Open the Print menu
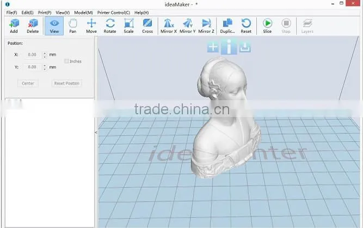The width and height of the screenshot is (363, 228). pyautogui.click(x=45, y=13)
